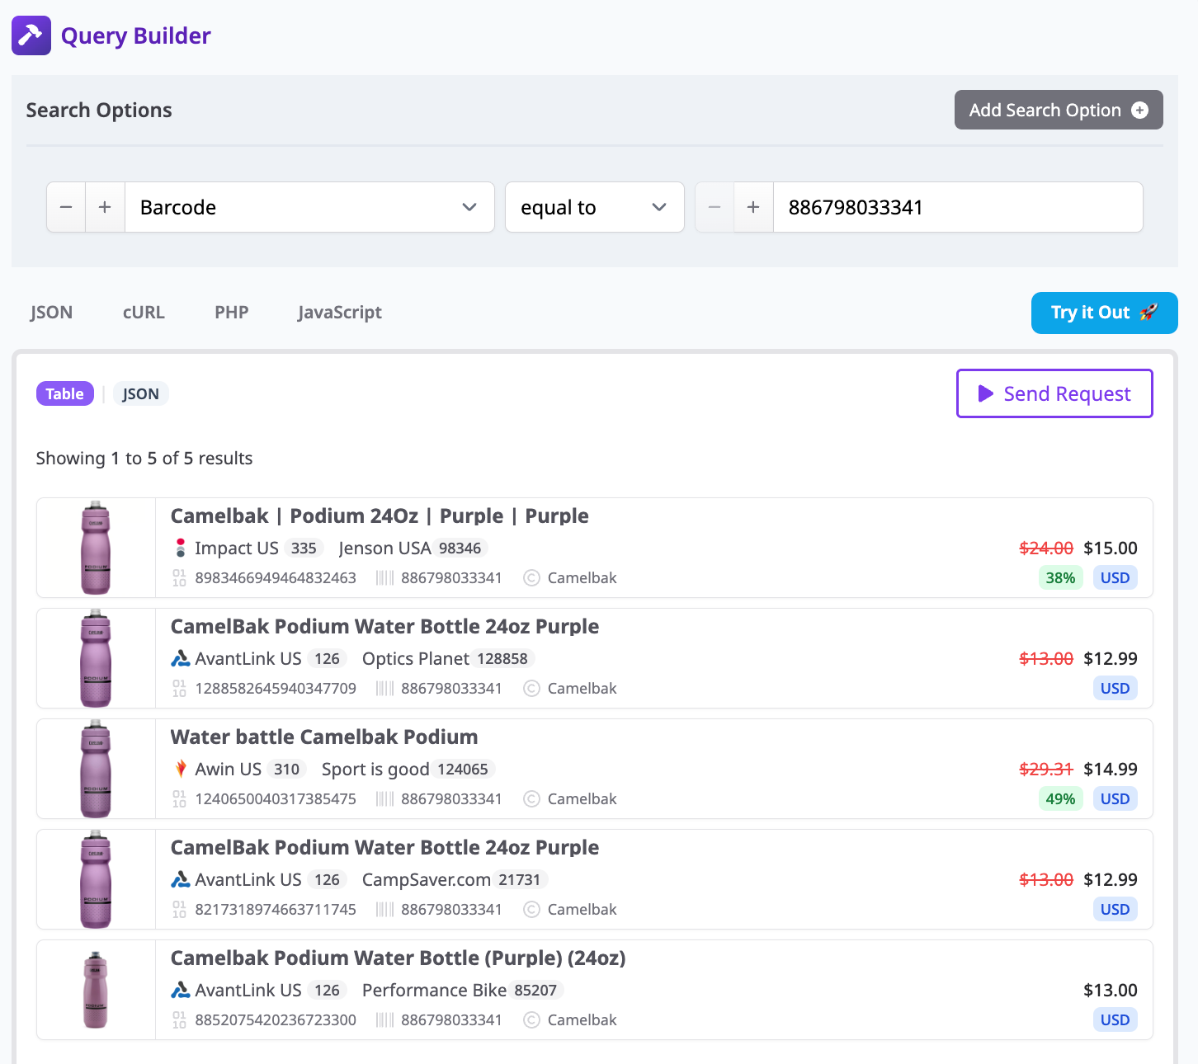
Task: Click binary ID icon beside 1240650040317385475
Action: point(179,798)
